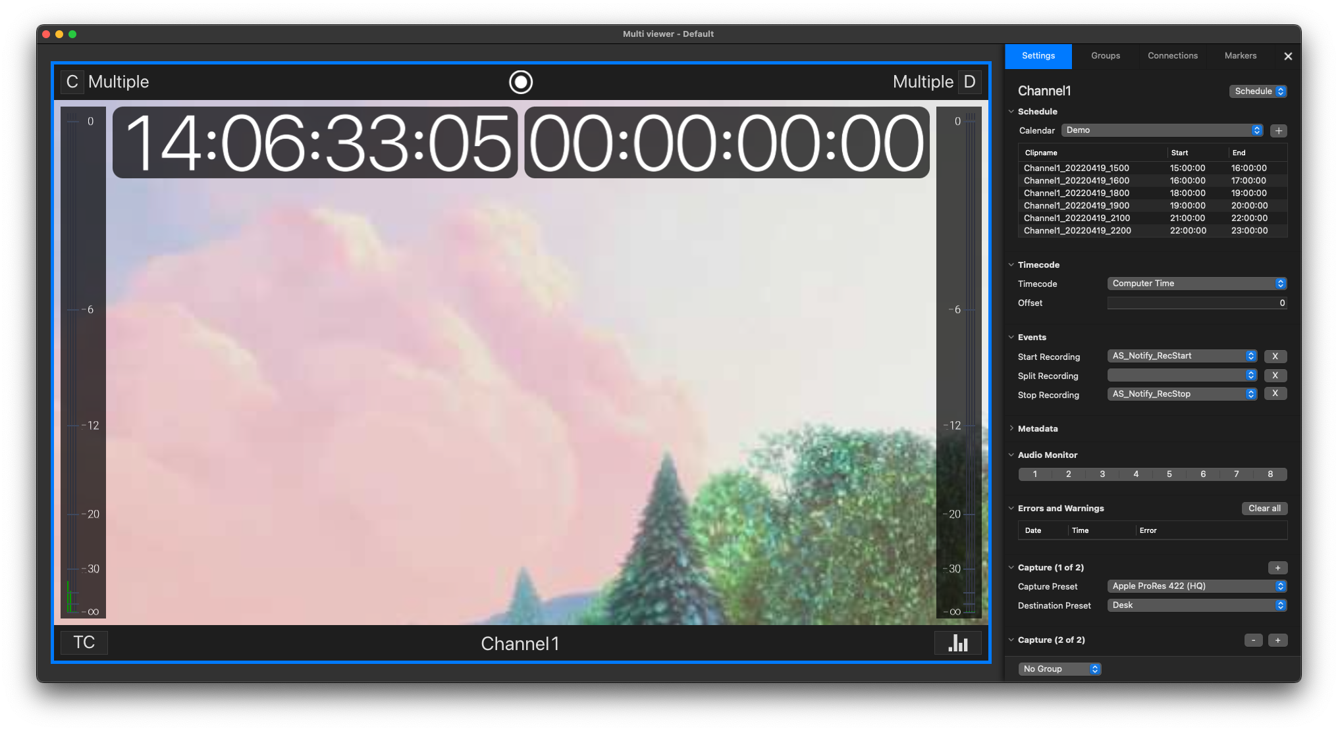Open the Stop Recording event dropdown
The height and width of the screenshot is (731, 1338).
[1183, 394]
